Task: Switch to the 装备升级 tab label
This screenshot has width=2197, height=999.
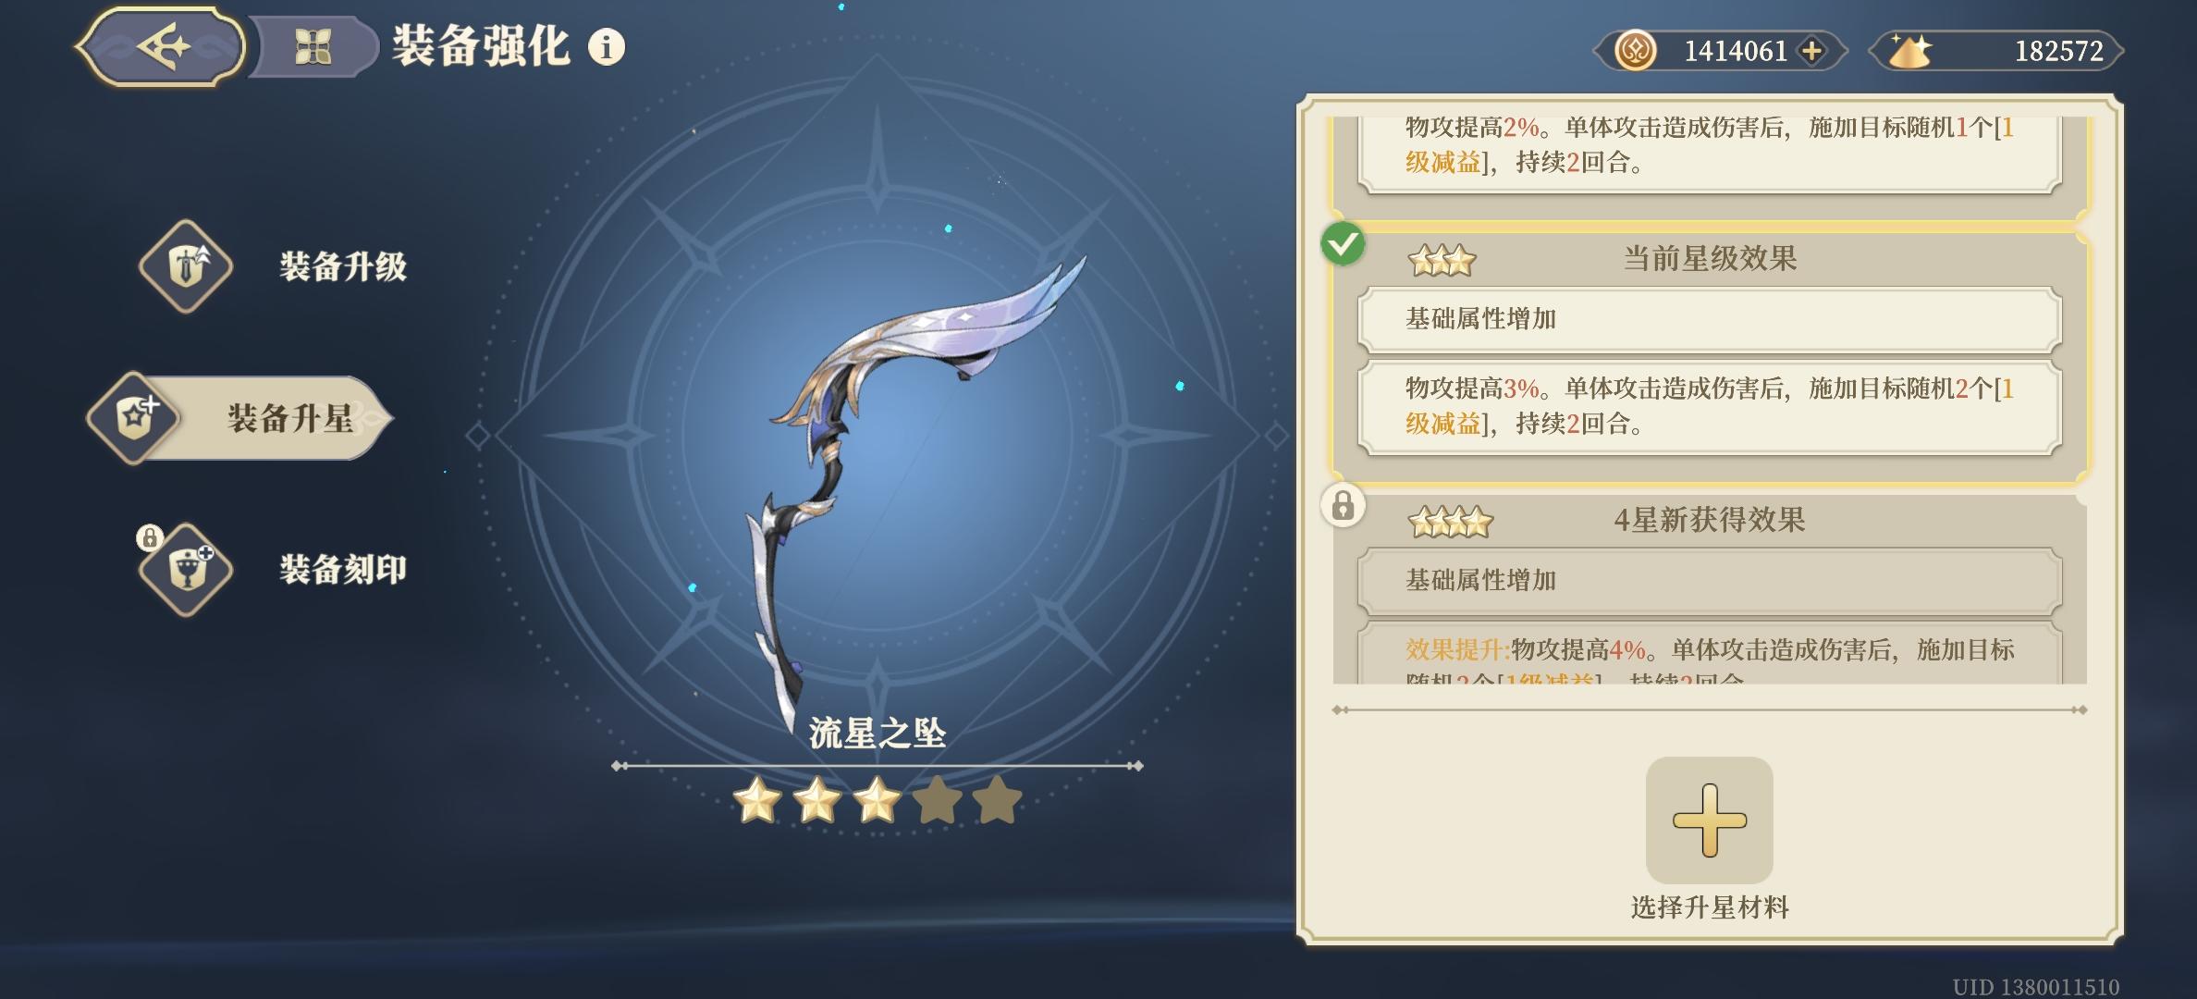Action: pos(343,266)
